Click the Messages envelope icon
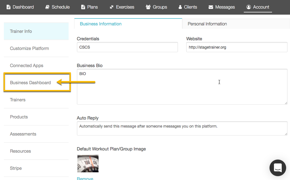Image resolution: width=290 pixels, height=180 pixels. point(211,7)
